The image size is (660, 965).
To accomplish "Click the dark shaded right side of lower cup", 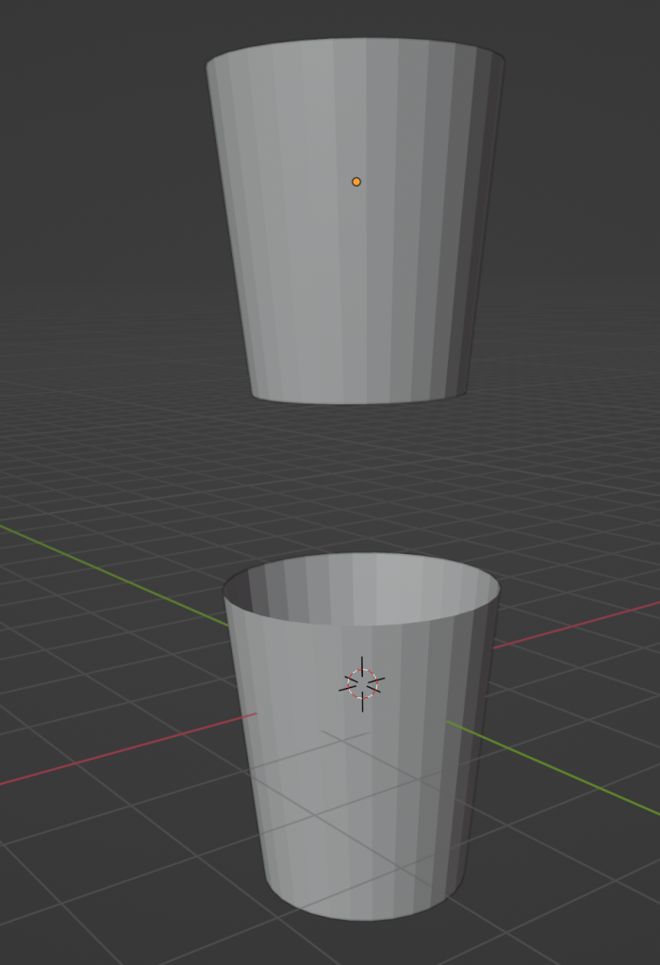I will coord(471,754).
